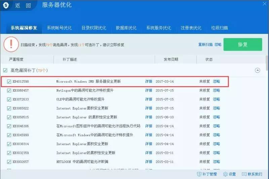Toggle the KB3065822 checkbox
Screen dimensions: 269x179
9,108
